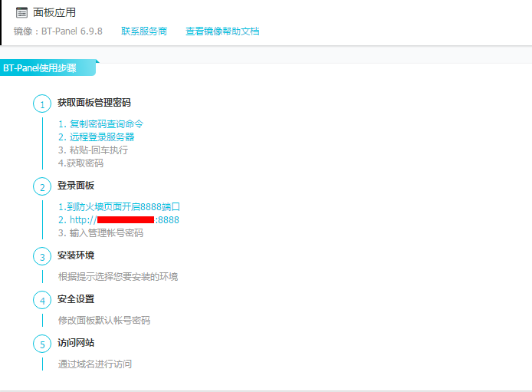Click the 远程登录服务器 link
Screen dimensions: 532x392
pos(96,137)
